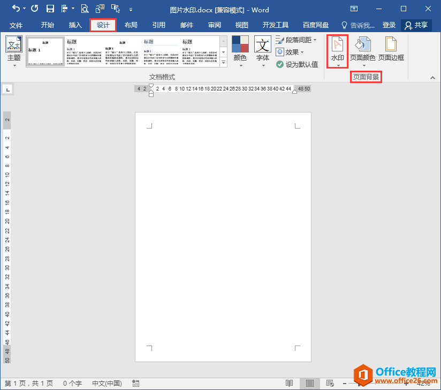441x390 pixels.
Task: Switch to the 开始 (Home) tab
Action: point(47,25)
